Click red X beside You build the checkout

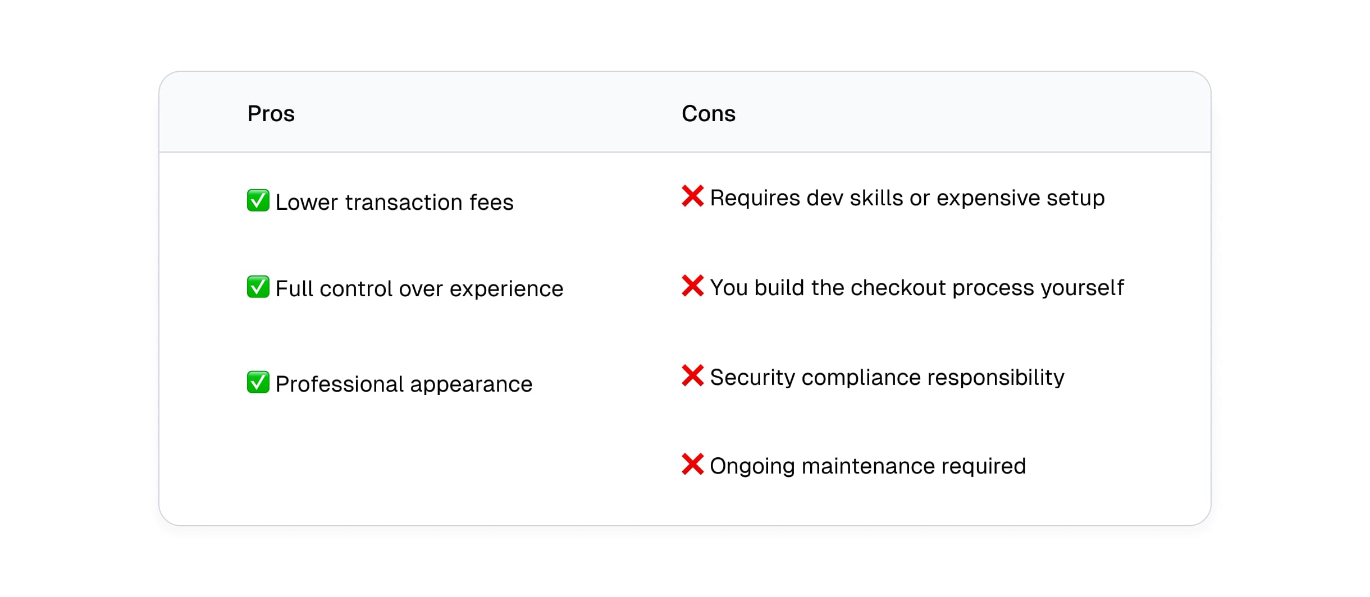pos(693,286)
